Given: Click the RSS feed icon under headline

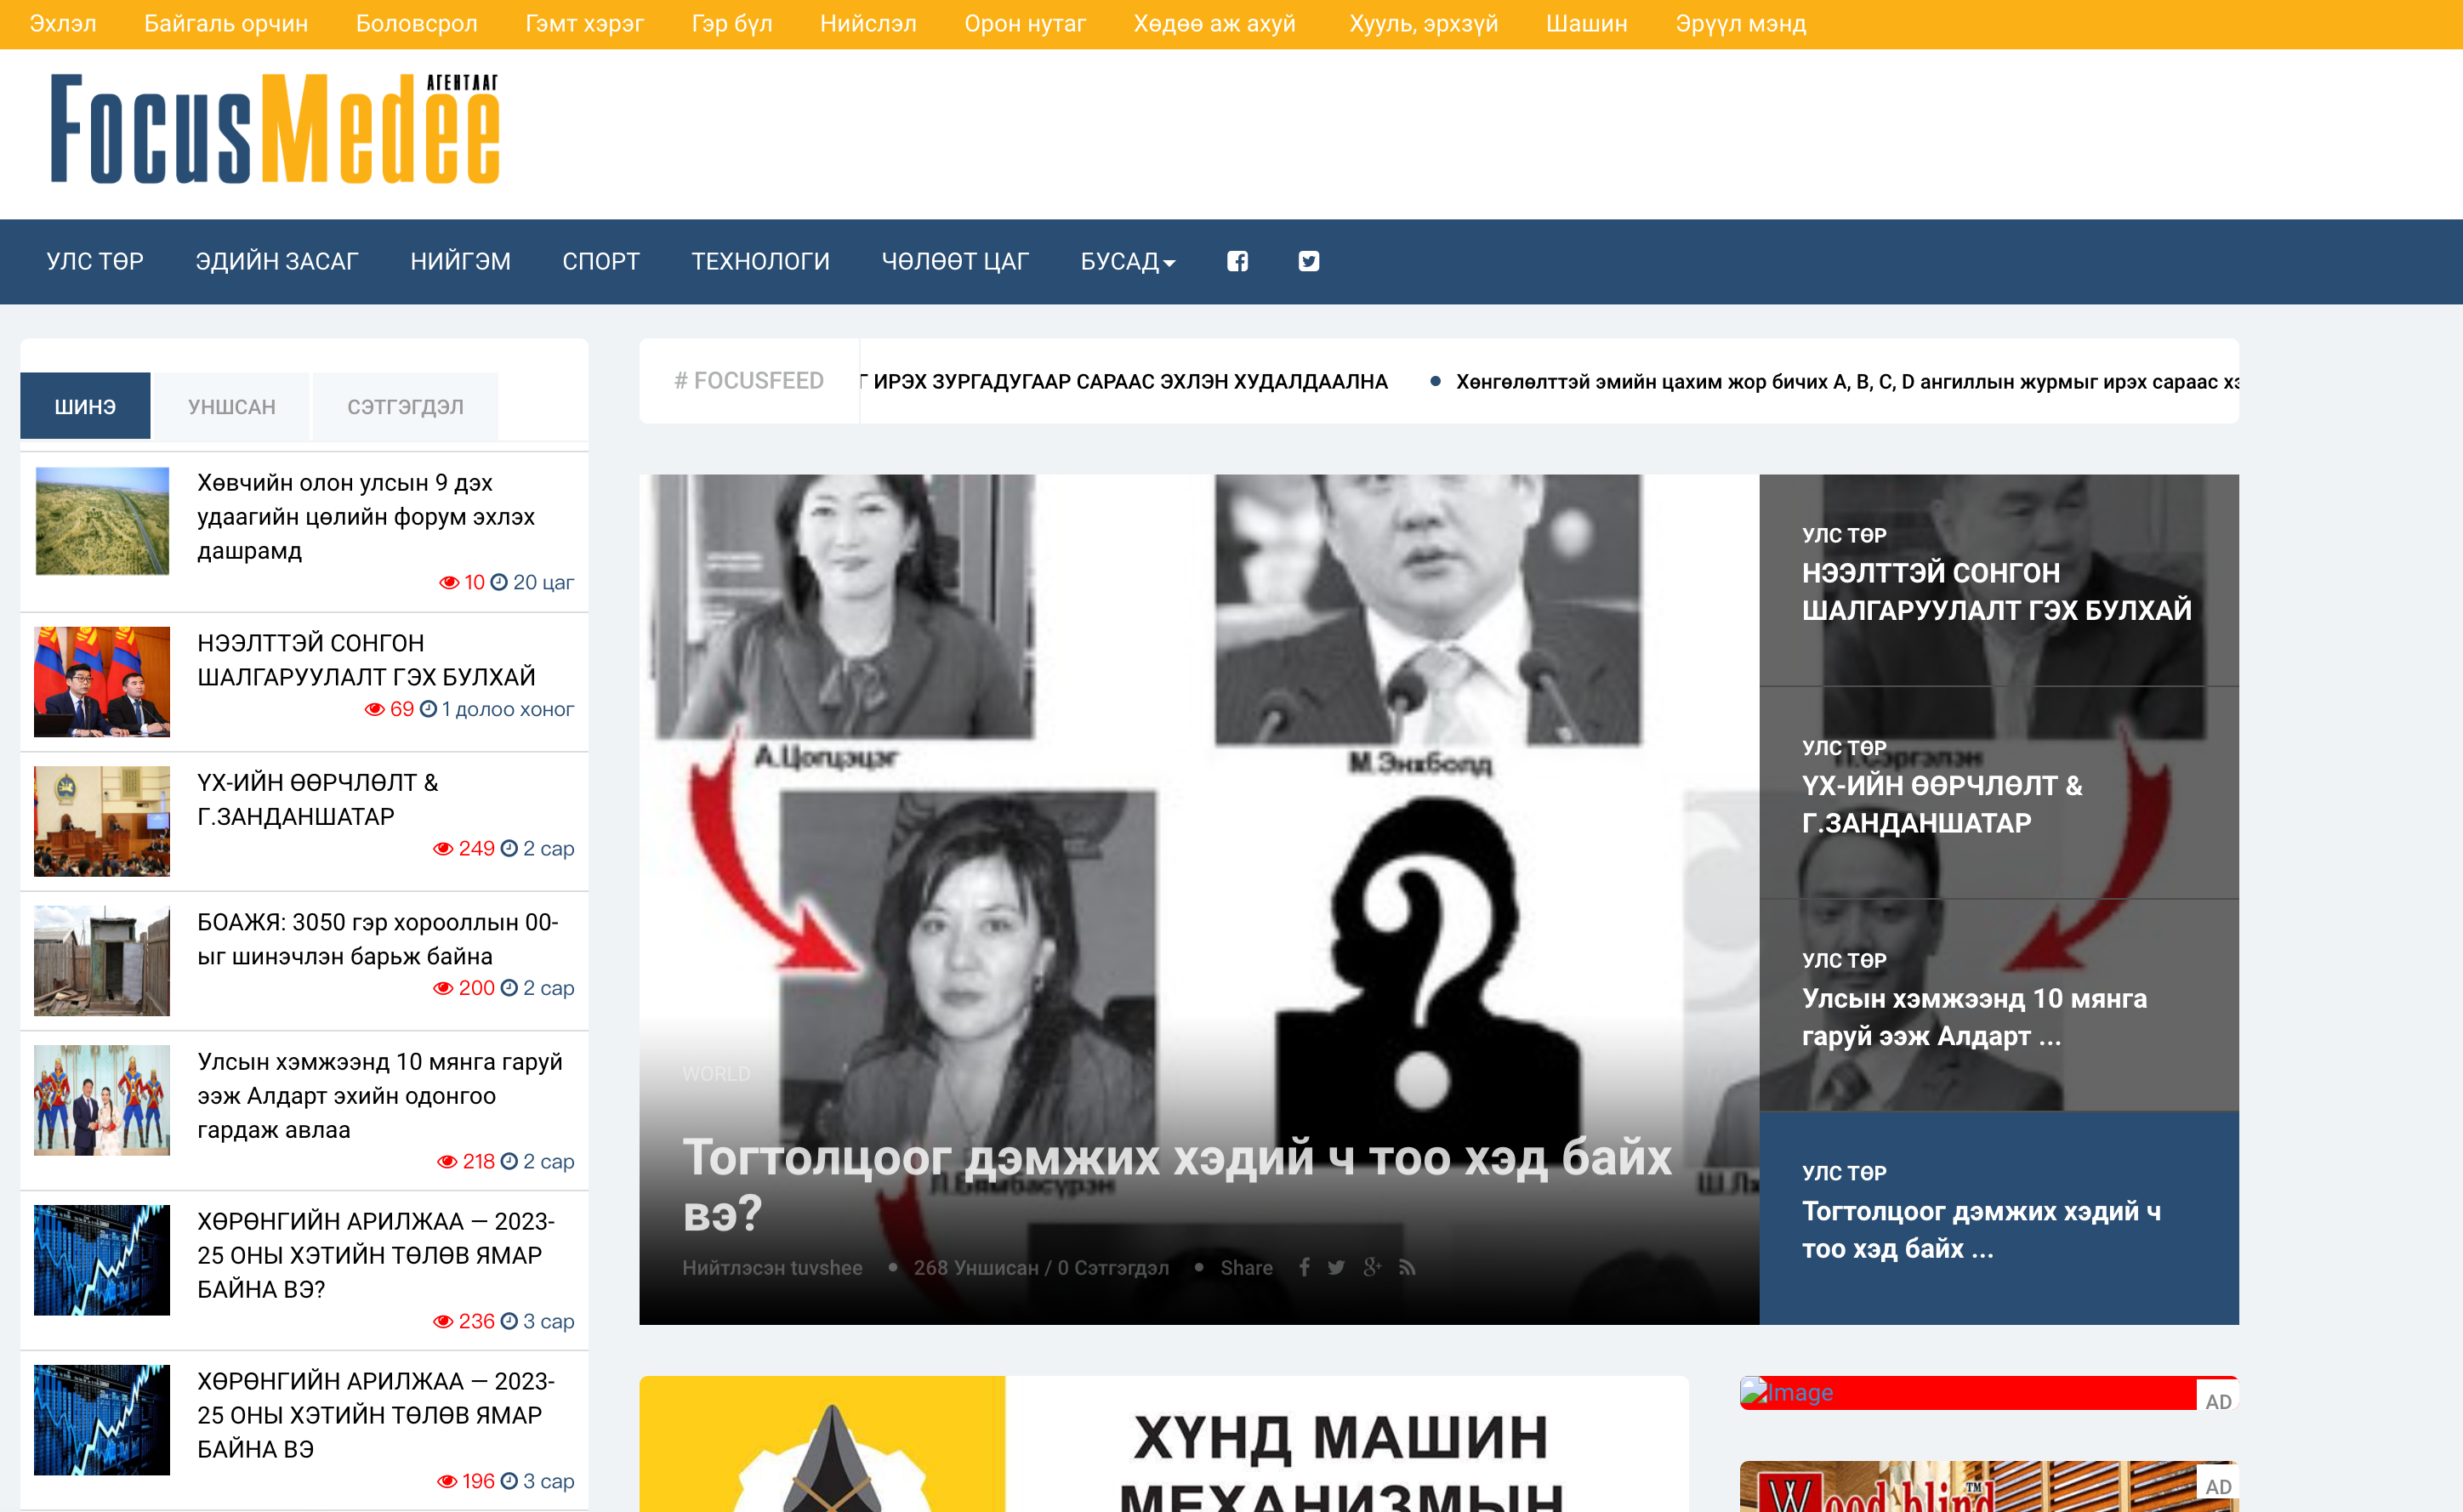Looking at the screenshot, I should (1407, 1267).
